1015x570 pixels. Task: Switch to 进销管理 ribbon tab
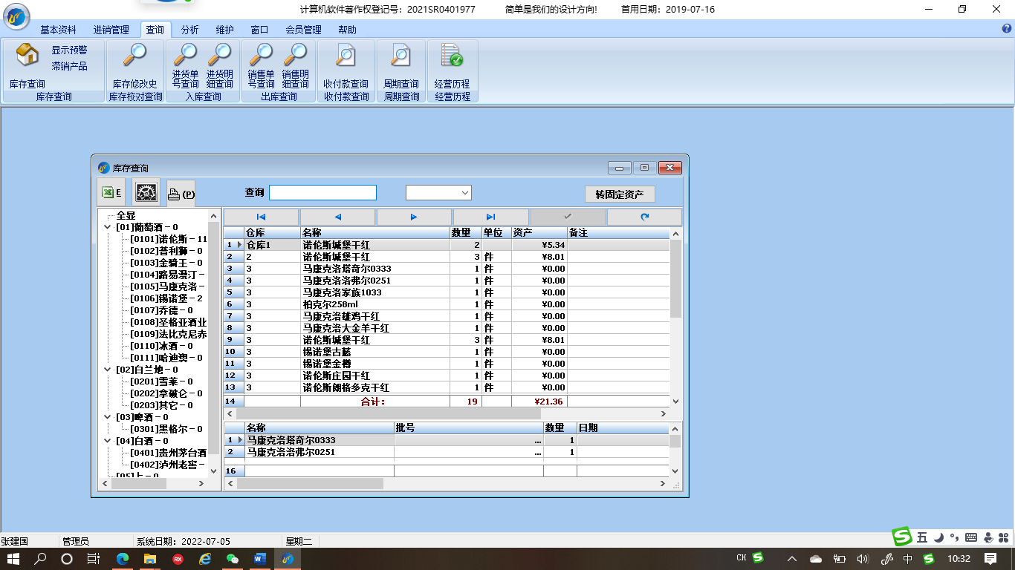[x=111, y=30]
